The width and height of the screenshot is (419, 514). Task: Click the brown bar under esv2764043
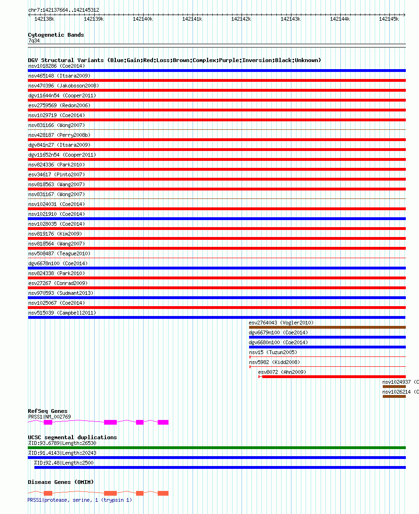point(327,327)
